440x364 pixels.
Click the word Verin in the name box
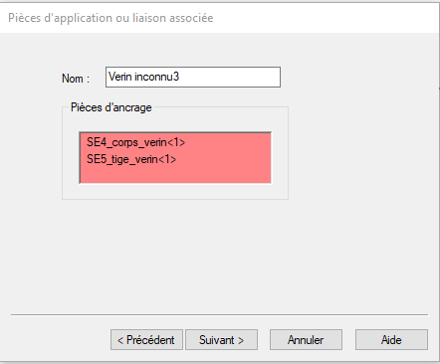pos(120,77)
